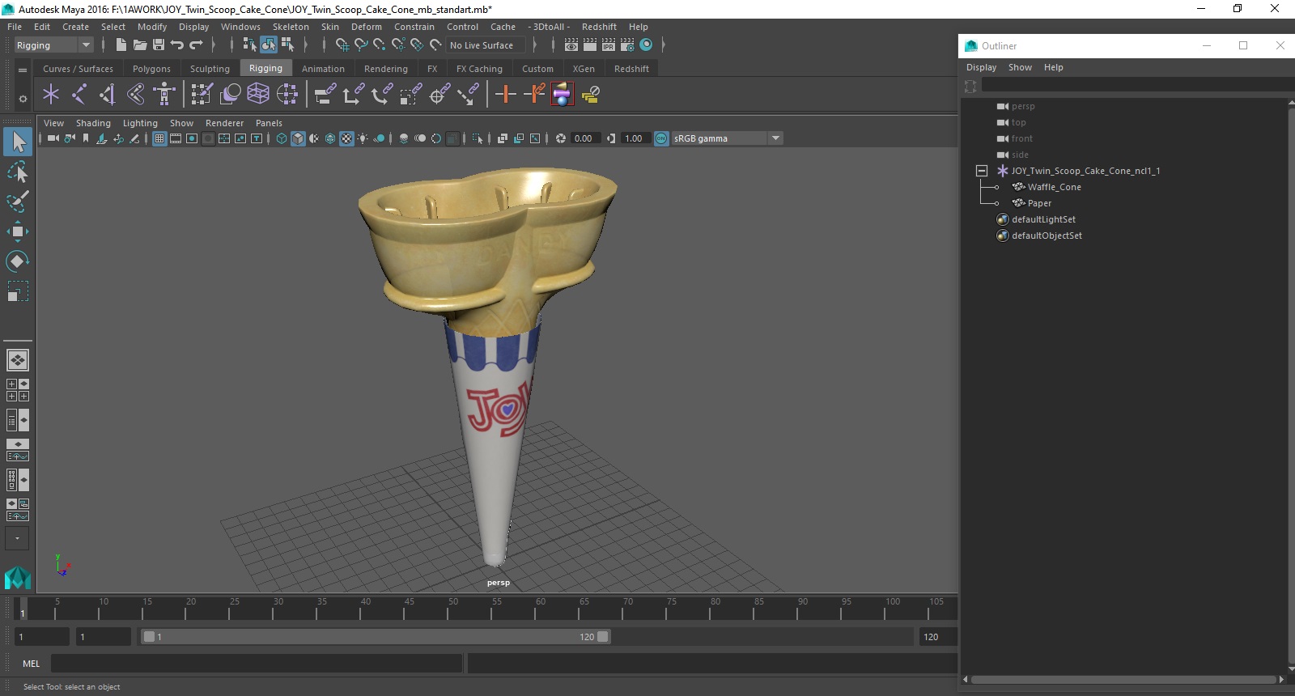
Task: Open Render Settings
Action: pyautogui.click(x=627, y=45)
